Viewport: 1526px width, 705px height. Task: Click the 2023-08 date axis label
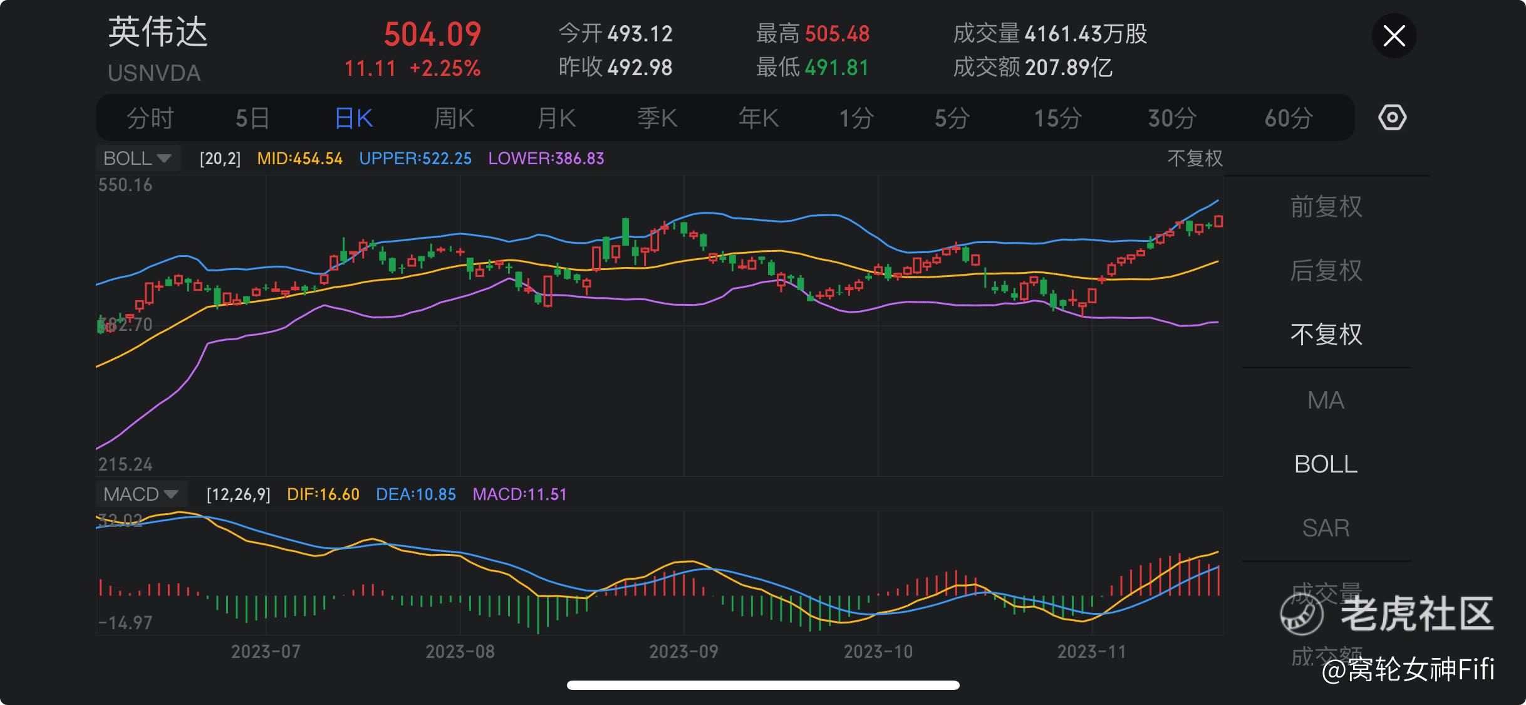click(460, 652)
